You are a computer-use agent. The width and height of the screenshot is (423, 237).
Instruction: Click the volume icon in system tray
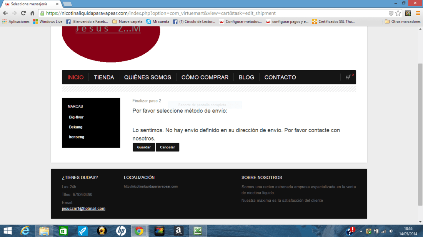[391, 231]
